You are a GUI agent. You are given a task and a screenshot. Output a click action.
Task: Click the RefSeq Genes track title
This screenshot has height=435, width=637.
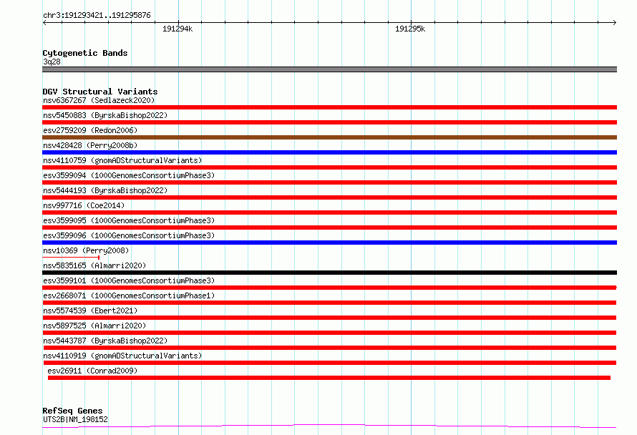pyautogui.click(x=72, y=411)
